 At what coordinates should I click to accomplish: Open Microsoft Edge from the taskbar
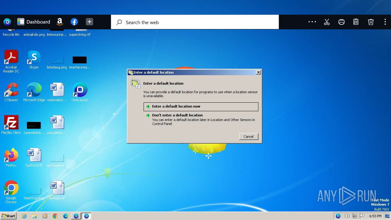point(66,216)
